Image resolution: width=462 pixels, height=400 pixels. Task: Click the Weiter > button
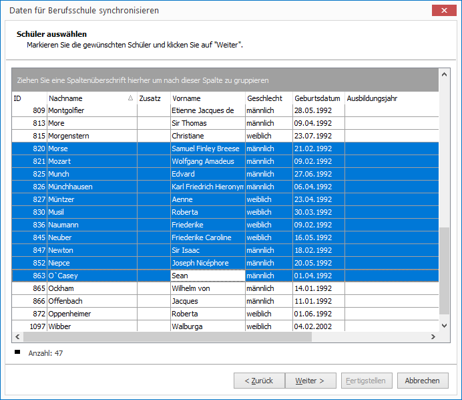(x=310, y=381)
